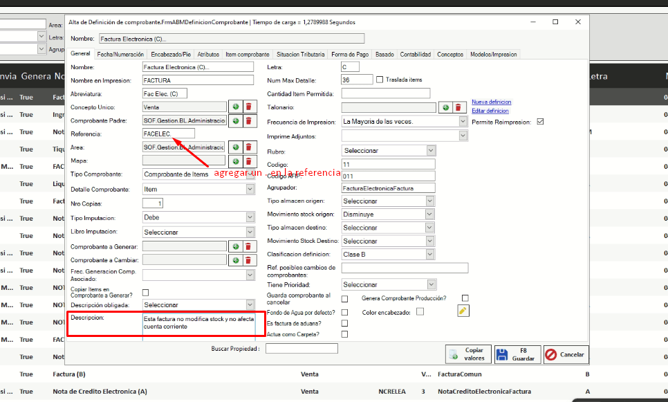
Task: Uncheck the Permite Reimpresion checkbox
Action: [541, 122]
